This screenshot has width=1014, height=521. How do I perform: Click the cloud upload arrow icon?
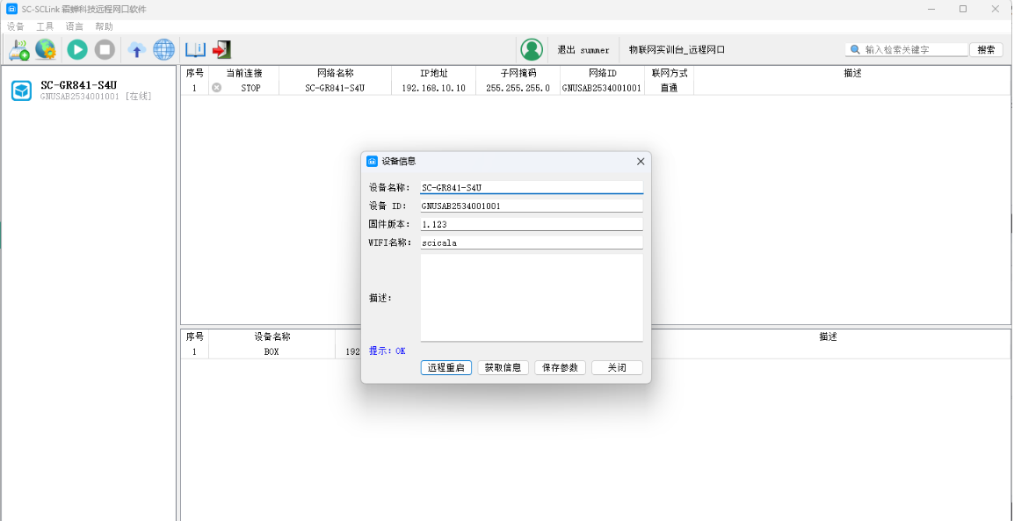pos(136,50)
